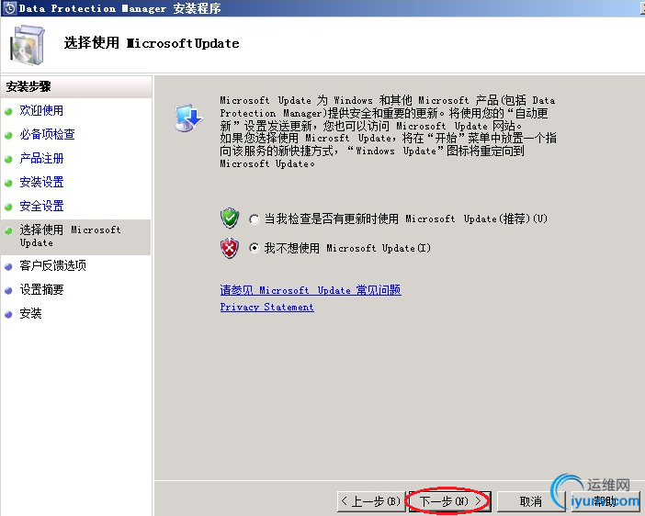Click green bullet beside 产品注册
This screenshot has width=645, height=516.
click(8, 159)
